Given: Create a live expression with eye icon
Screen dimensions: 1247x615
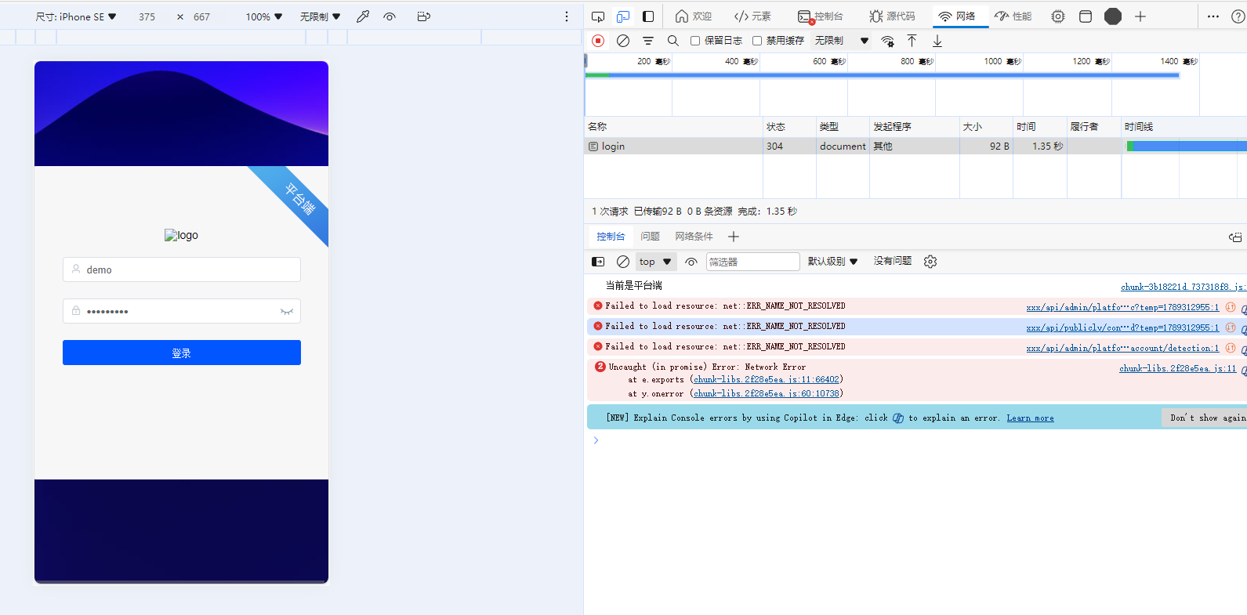Looking at the screenshot, I should coord(691,262).
